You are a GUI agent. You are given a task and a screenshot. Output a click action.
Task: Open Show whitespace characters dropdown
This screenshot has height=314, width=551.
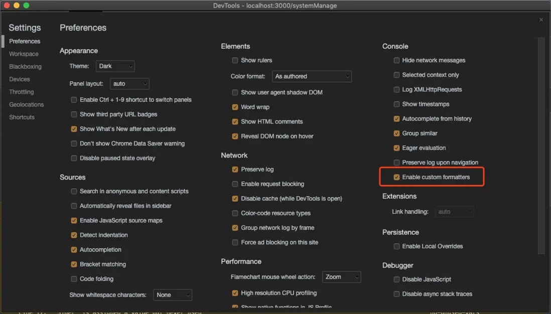coord(173,295)
